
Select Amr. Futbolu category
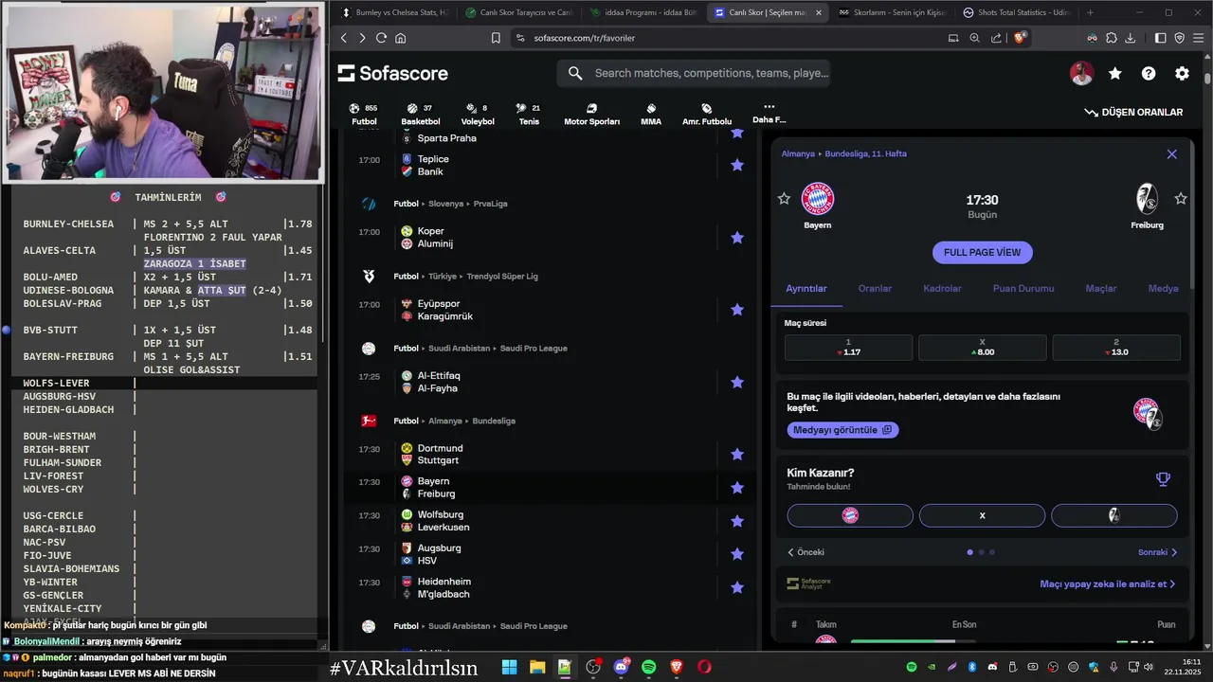tap(707, 115)
